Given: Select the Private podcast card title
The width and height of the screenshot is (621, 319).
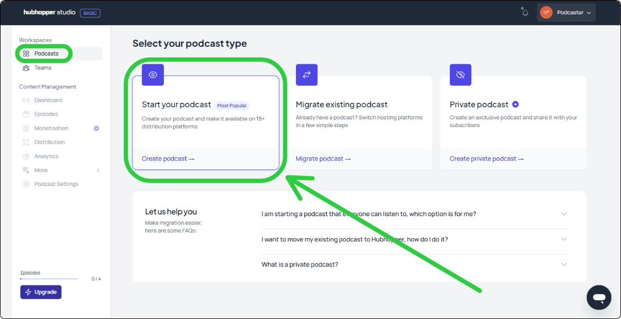Looking at the screenshot, I should (x=479, y=105).
